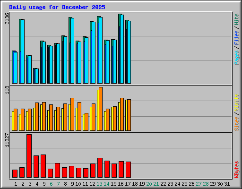Screen dimensions: 242x189
Task: Click weekend day 21 on the x-axis
Action: (x=156, y=184)
